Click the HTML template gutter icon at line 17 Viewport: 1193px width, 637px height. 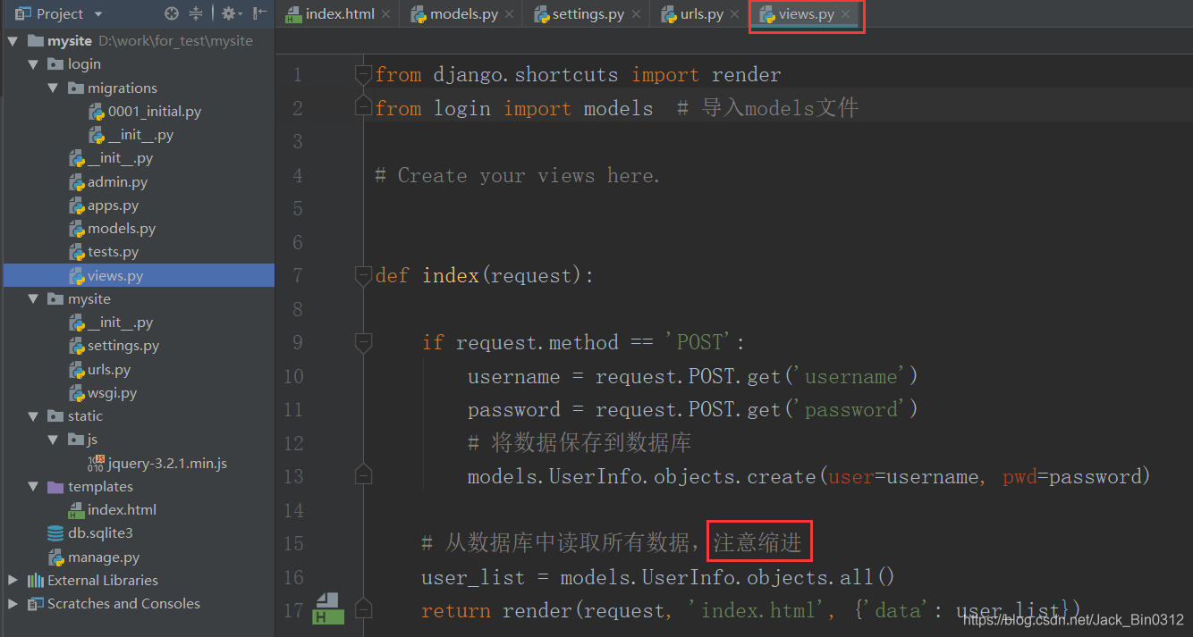click(x=327, y=608)
